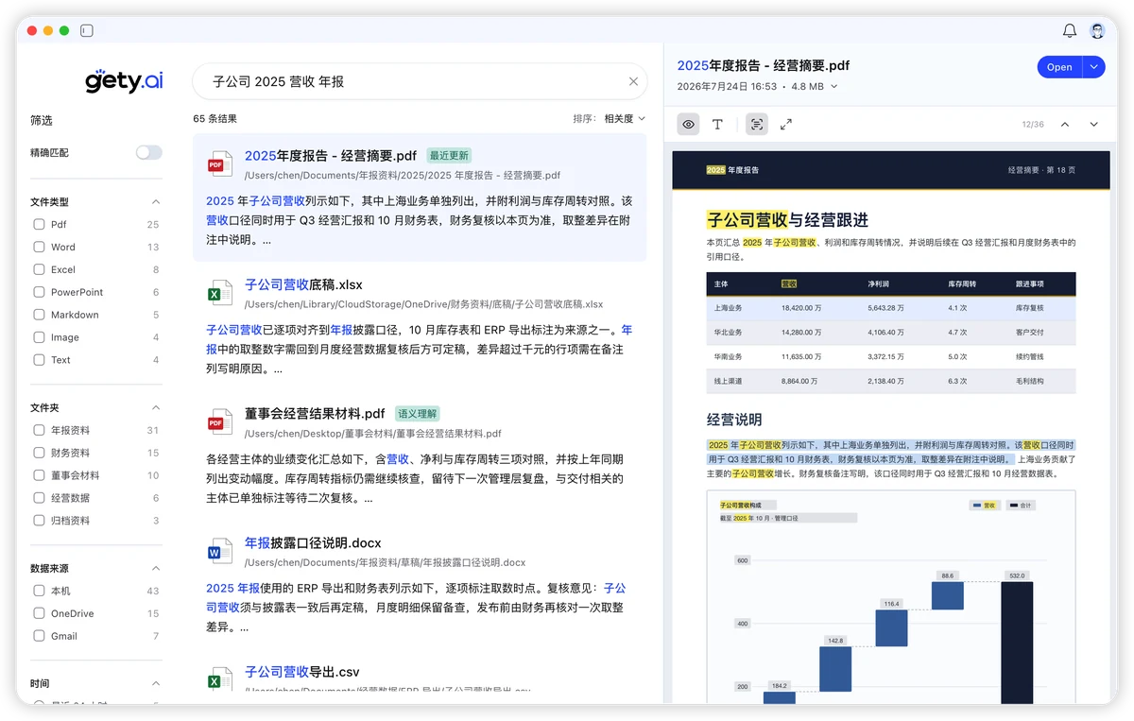
Task: Click the 线上渠道 table row cell
Action: point(729,381)
